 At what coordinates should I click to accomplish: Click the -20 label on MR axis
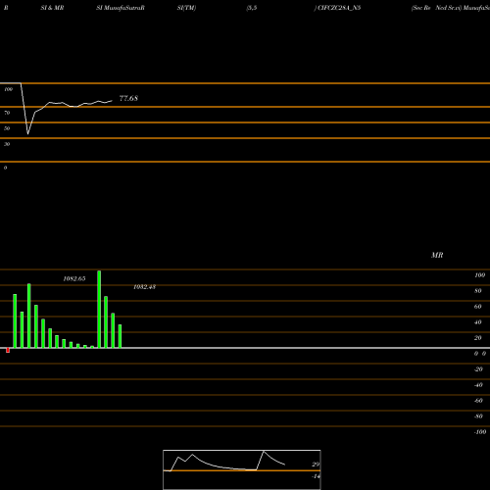478,369
